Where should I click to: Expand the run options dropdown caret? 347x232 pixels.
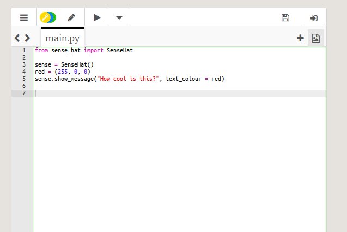point(119,17)
